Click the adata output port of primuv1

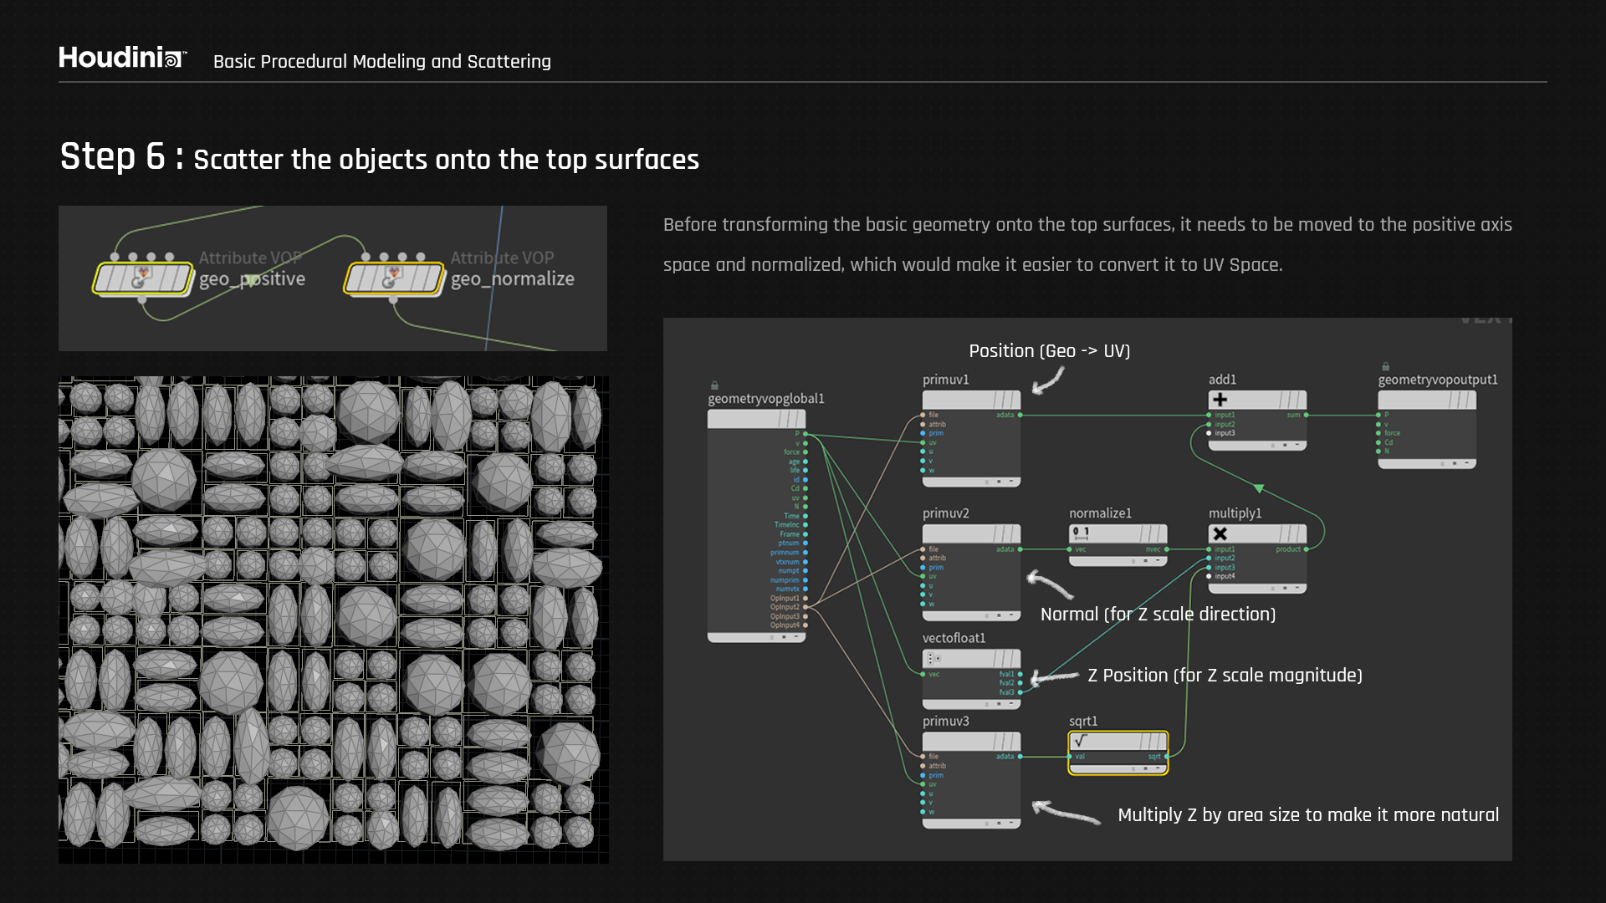[x=1020, y=415]
